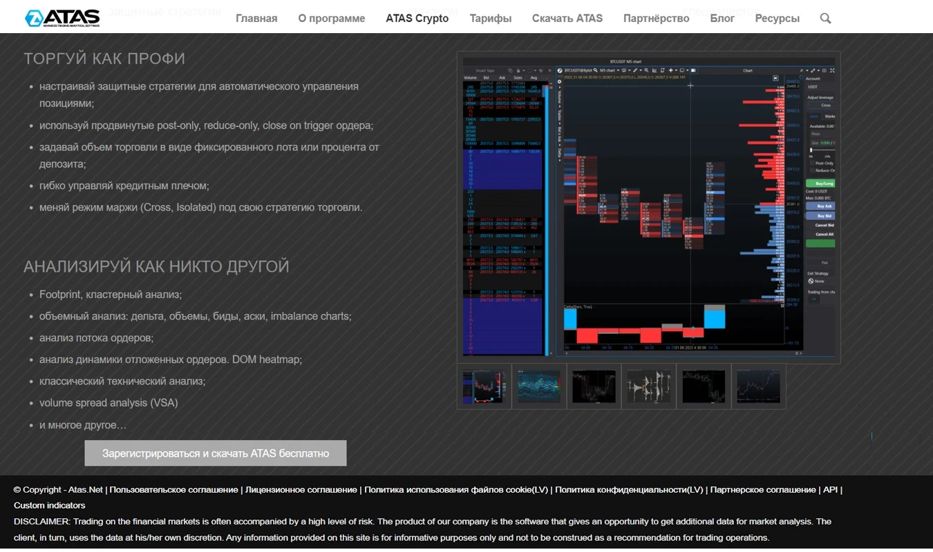
Task: Click the 'и многое другое…' list item
Action: coord(83,425)
